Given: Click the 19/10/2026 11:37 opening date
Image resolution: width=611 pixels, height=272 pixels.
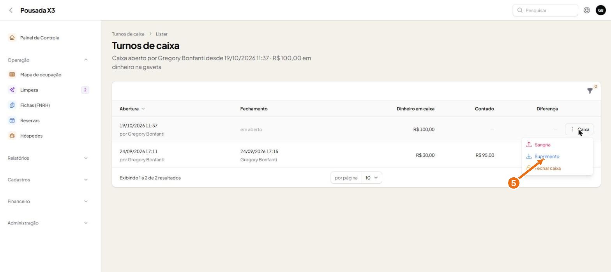Looking at the screenshot, I should (139, 125).
